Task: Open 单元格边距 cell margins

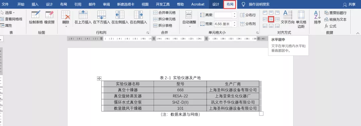Action: [x=301, y=19]
